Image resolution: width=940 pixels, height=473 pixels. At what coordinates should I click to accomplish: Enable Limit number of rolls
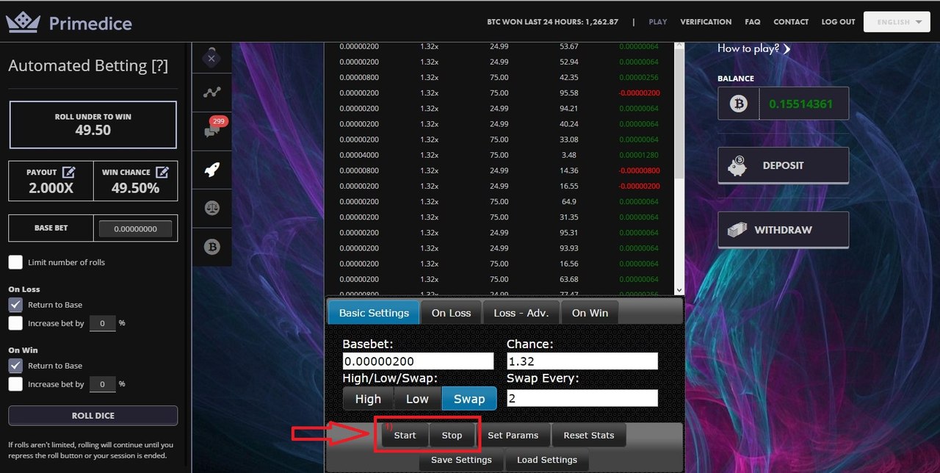click(15, 262)
